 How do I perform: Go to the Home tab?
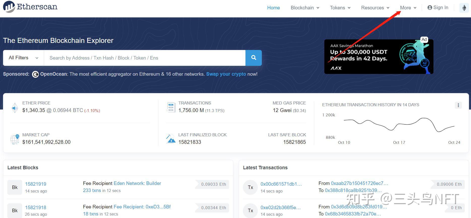coord(273,8)
